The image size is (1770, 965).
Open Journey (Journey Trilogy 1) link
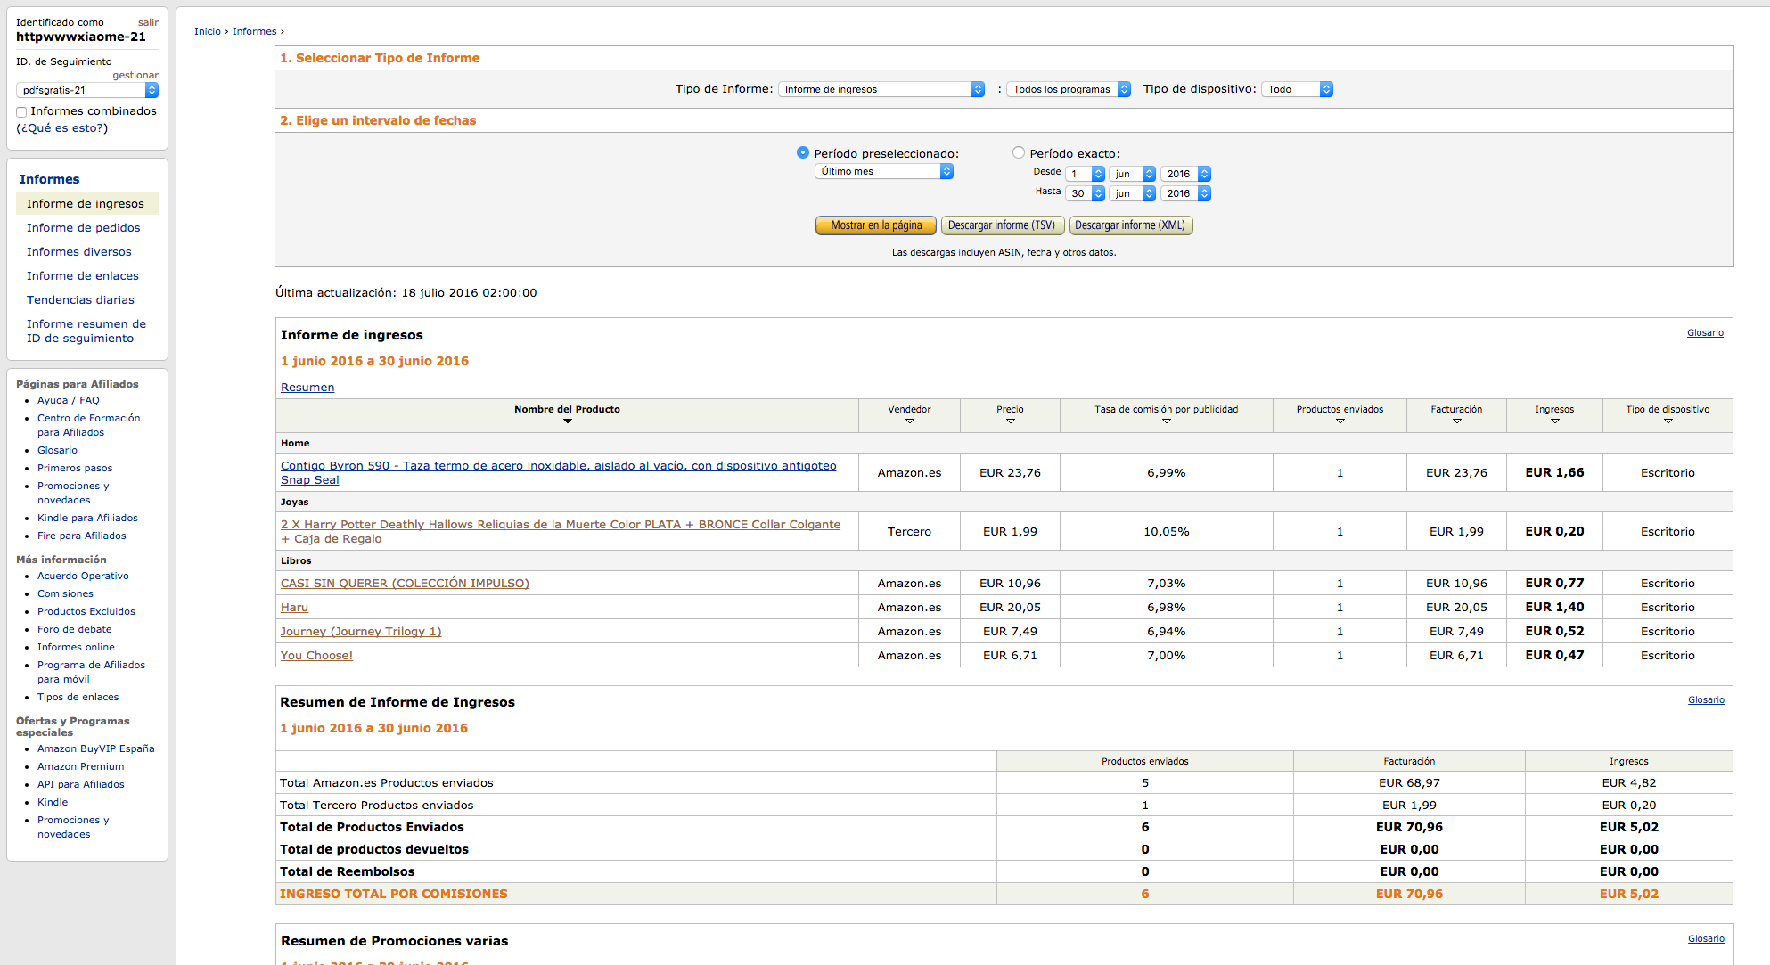point(361,631)
